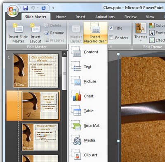Open the undo history dropdown arrow
165x162 pixels.
click(38, 8)
